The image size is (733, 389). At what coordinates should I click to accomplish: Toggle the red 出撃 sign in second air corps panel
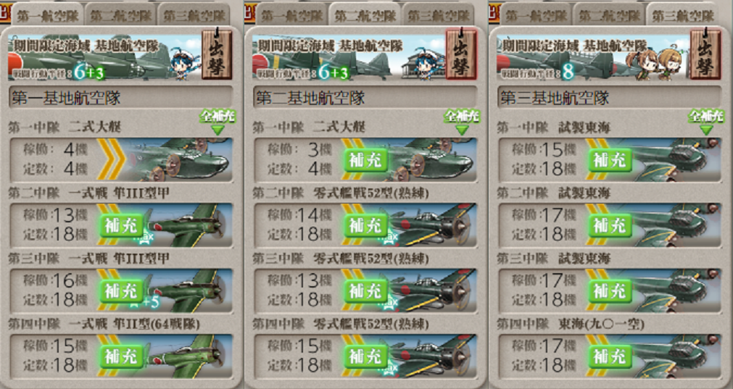point(461,54)
